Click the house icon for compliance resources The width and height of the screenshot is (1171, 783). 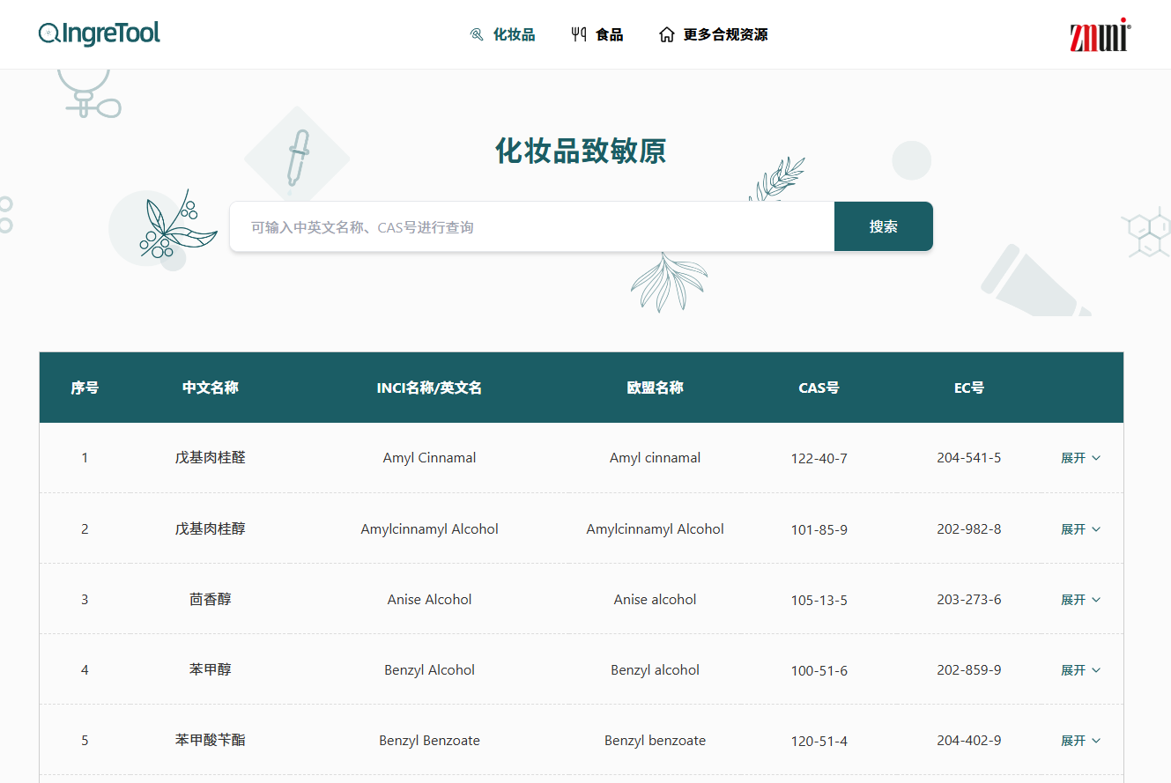click(667, 35)
